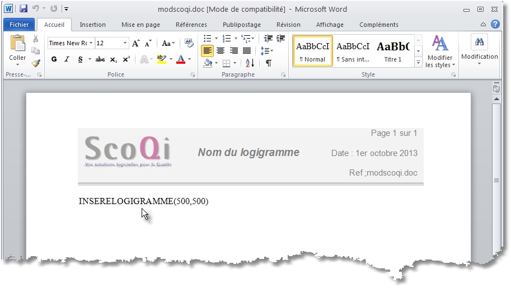Open the Compléments tab

tap(379, 25)
